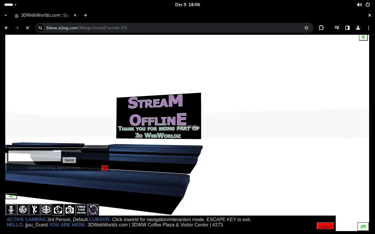Click the Stream Offline screen

[x=158, y=116]
